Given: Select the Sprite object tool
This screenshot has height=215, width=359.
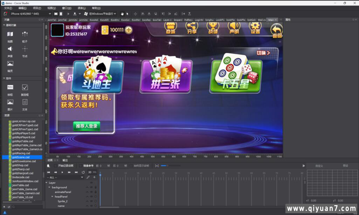Looking at the screenshot, I should pyautogui.click(x=9, y=63).
